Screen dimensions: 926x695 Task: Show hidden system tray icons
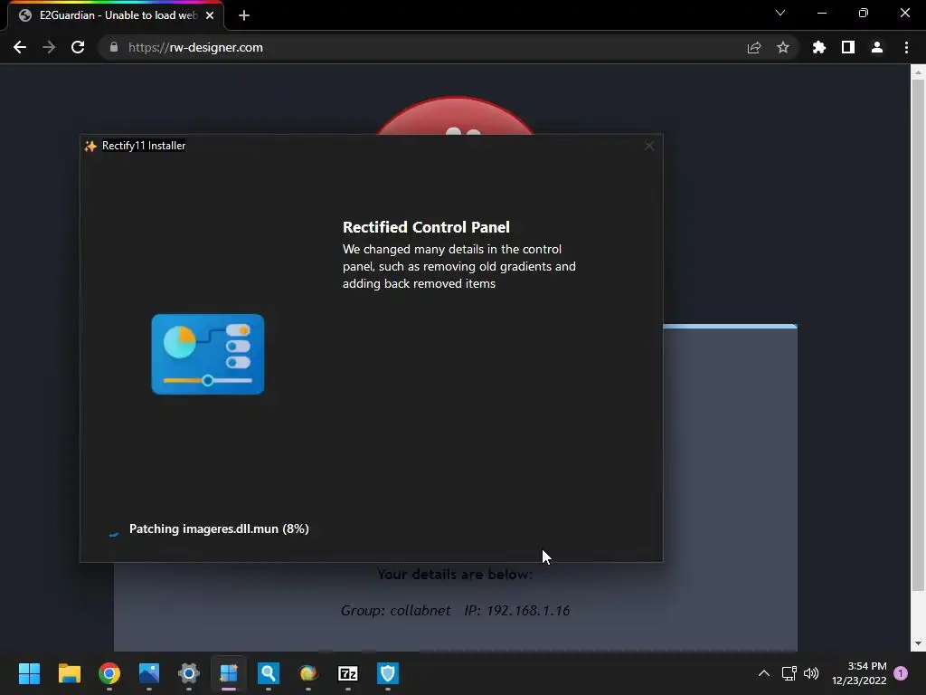(763, 673)
